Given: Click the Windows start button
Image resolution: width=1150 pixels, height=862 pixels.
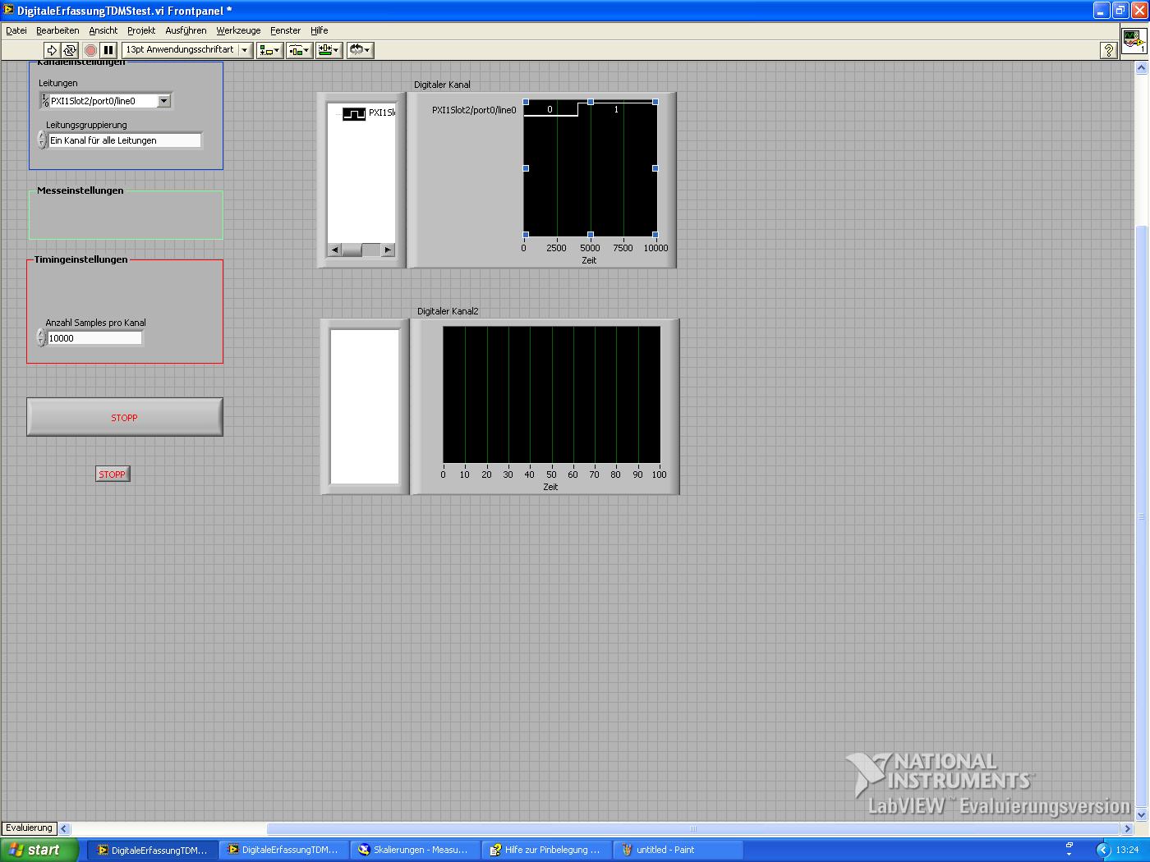Looking at the screenshot, I should point(39,850).
